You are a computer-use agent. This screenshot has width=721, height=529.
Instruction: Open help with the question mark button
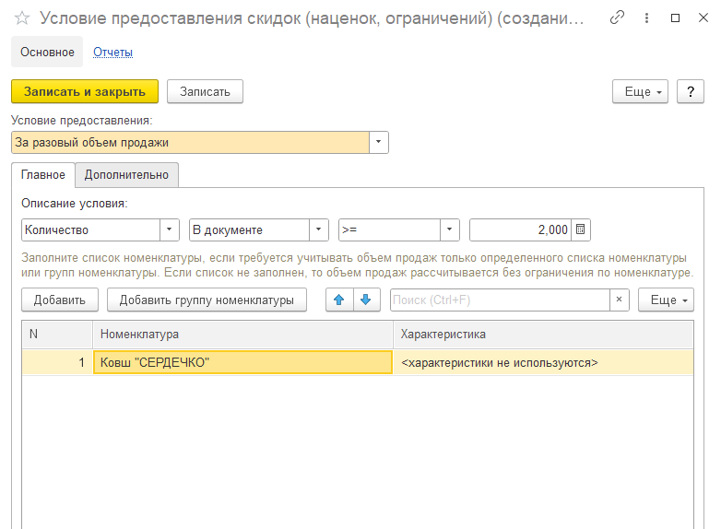[x=691, y=91]
